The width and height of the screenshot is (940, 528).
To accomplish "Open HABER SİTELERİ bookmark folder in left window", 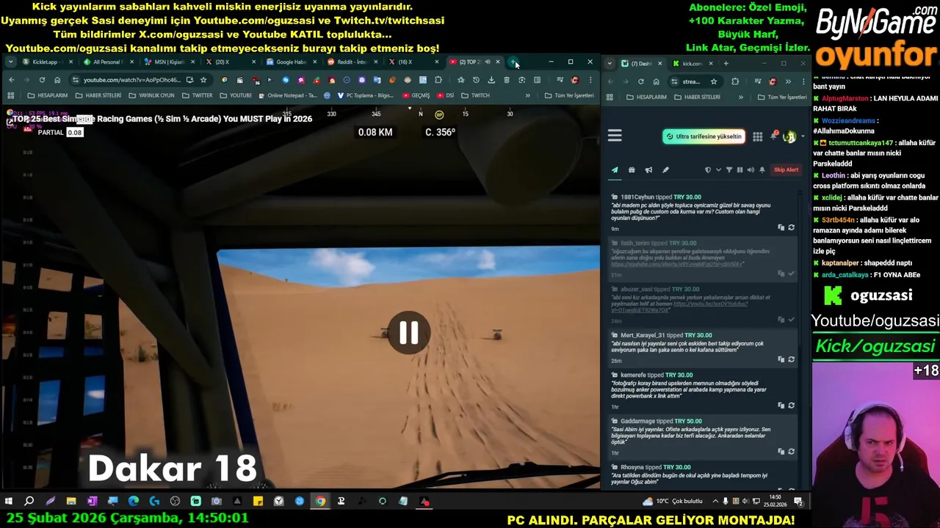I will coord(98,95).
